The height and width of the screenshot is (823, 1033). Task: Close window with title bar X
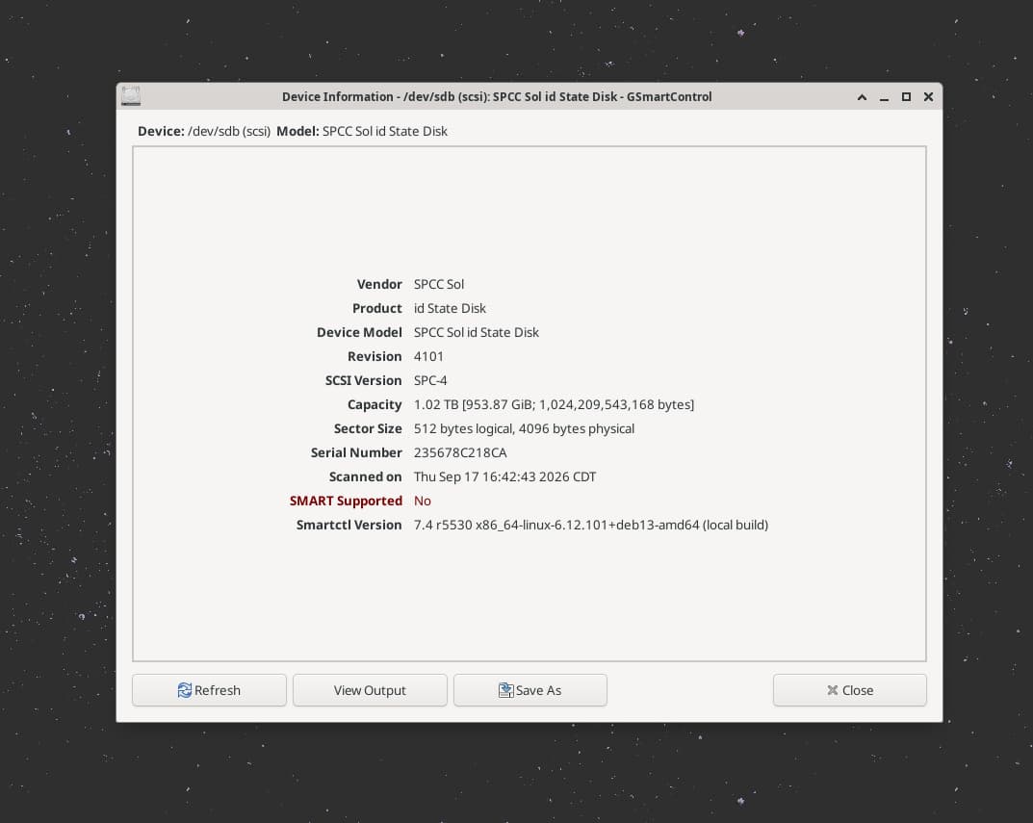pyautogui.click(x=928, y=97)
